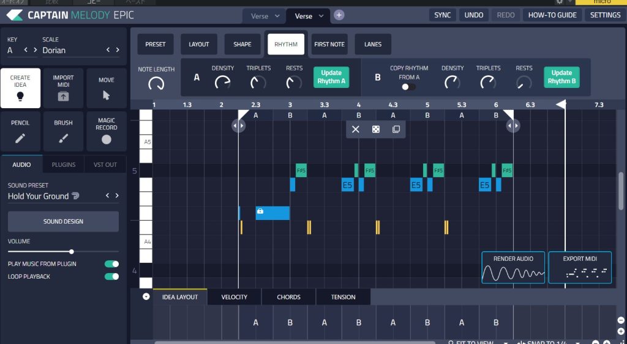Click the duplicate icon in the floating toolbar
627x344 pixels.
(x=396, y=130)
